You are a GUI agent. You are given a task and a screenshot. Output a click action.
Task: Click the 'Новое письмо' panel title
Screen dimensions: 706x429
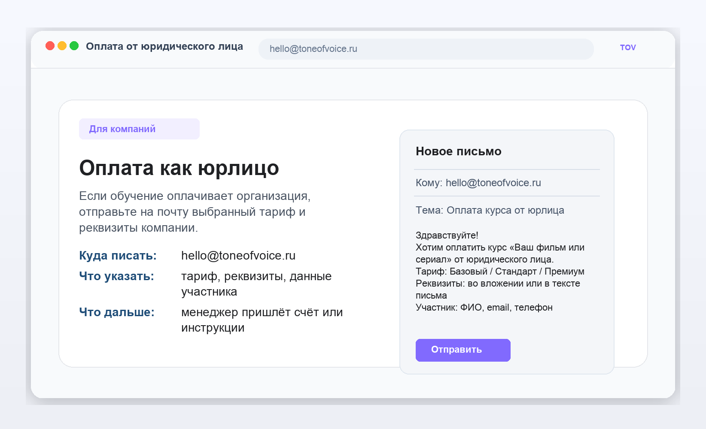pos(459,151)
